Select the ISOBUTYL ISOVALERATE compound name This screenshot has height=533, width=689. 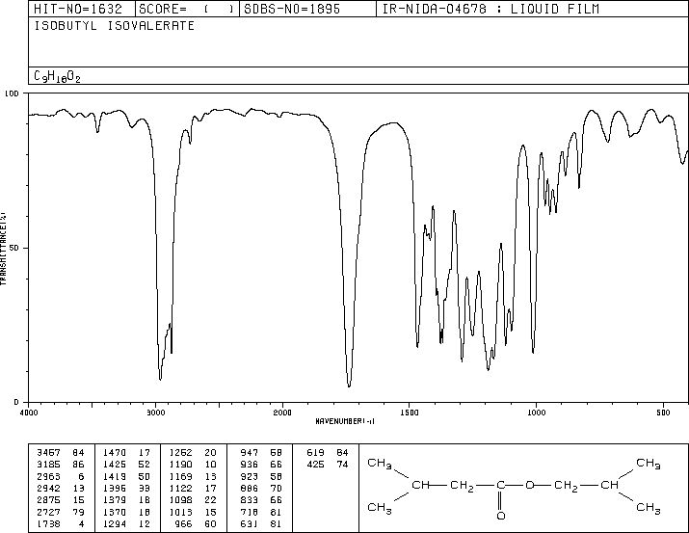[115, 26]
